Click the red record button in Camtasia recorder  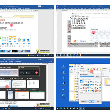[x=37, y=73]
